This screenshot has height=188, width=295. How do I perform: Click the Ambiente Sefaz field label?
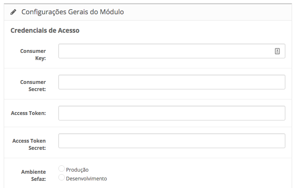coord(34,175)
